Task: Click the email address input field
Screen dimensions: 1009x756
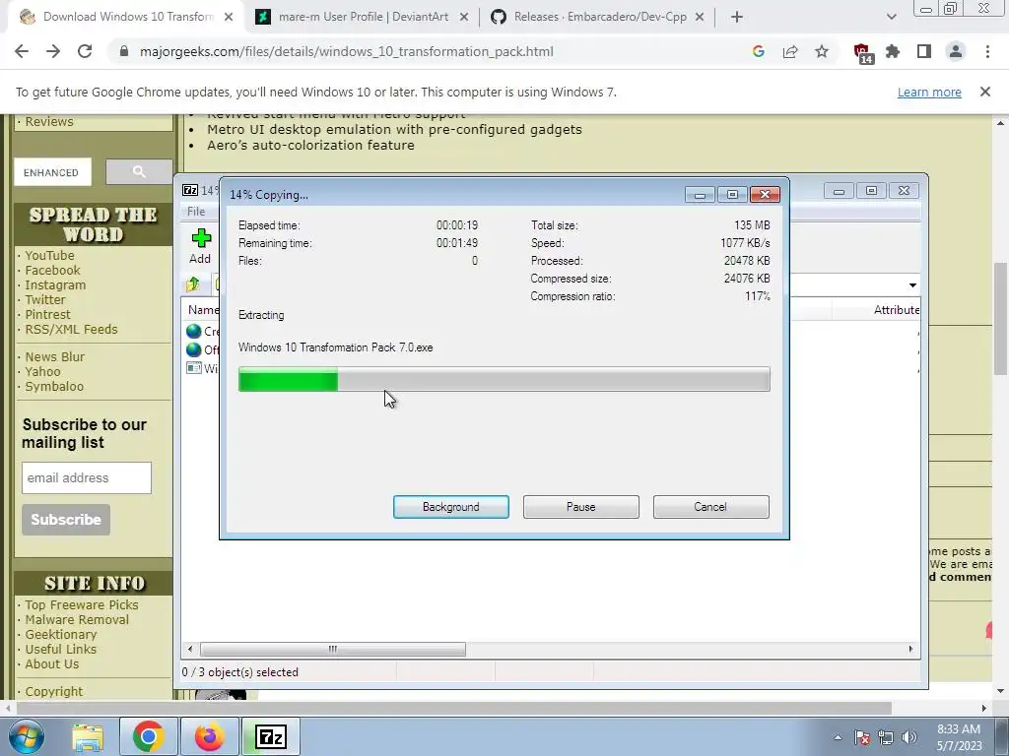Action: coord(87,477)
